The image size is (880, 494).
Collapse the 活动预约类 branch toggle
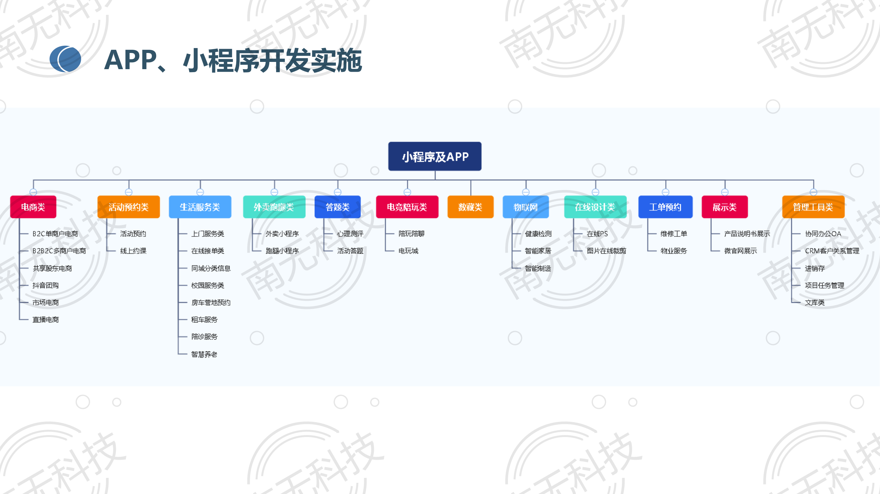[x=129, y=192]
